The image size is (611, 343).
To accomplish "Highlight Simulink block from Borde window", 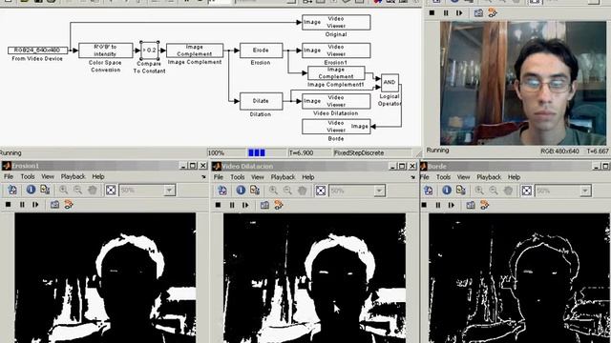I will point(485,205).
